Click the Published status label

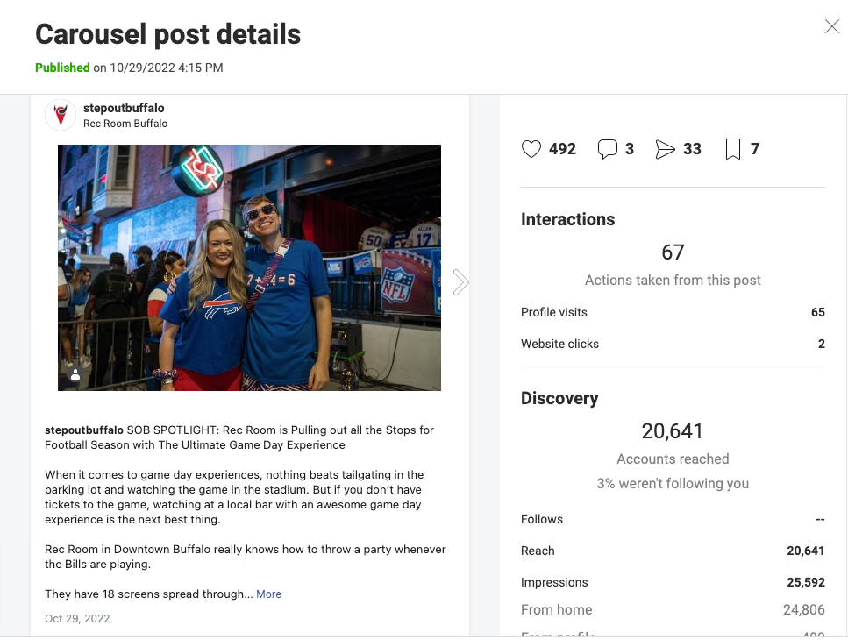(x=62, y=68)
